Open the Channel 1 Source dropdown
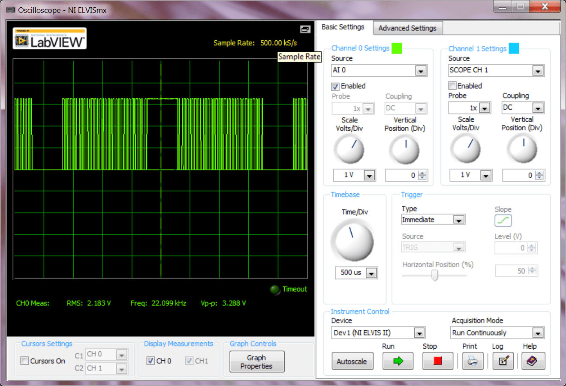 538,71
